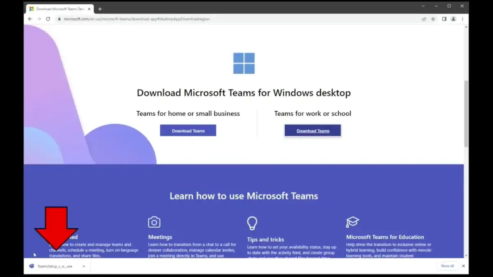This screenshot has height=277, width=493.
Task: Expand the TeamsSetup download file options chevron
Action: 84,266
